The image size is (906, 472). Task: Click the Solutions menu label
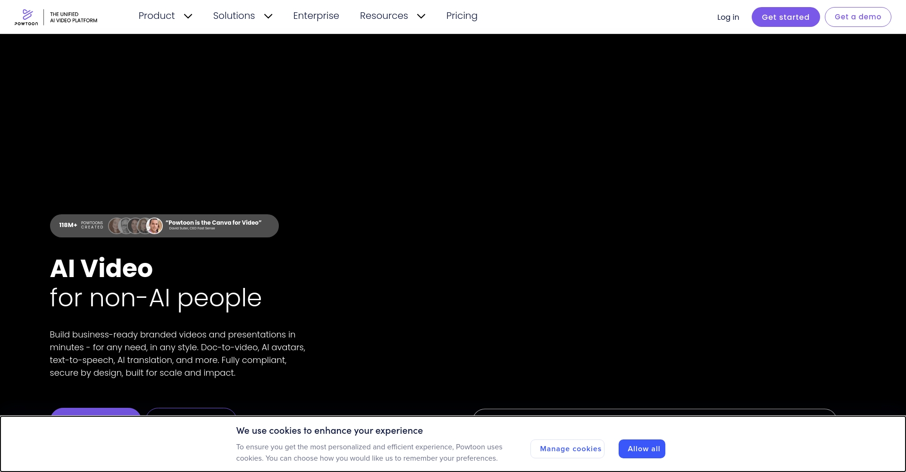[x=234, y=16]
